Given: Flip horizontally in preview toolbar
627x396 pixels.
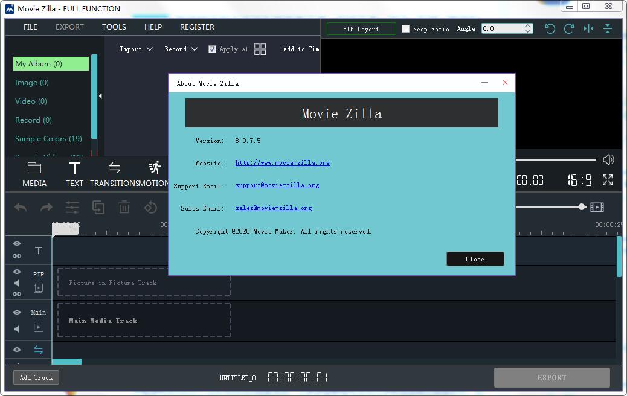Looking at the screenshot, I should pos(588,28).
